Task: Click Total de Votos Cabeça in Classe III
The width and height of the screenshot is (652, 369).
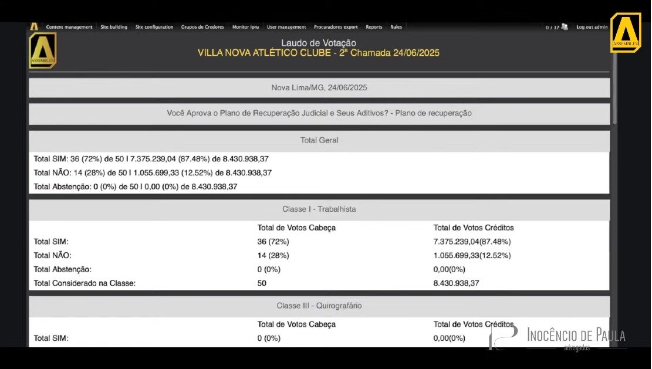Action: pyautogui.click(x=296, y=324)
